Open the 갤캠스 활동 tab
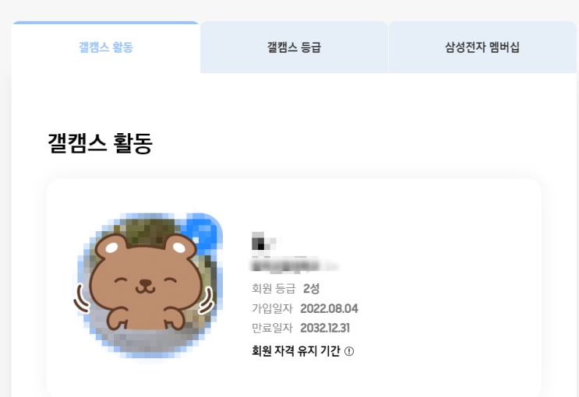 [x=106, y=47]
